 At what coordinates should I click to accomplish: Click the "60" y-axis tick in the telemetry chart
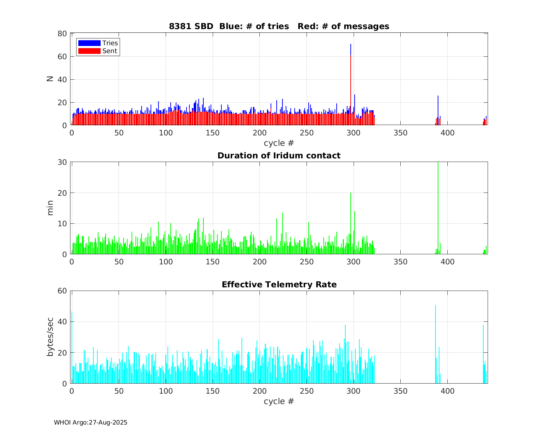point(62,291)
